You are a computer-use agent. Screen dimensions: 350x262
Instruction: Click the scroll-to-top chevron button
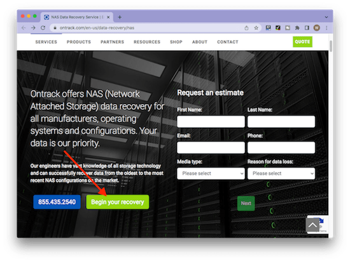pos(312,225)
